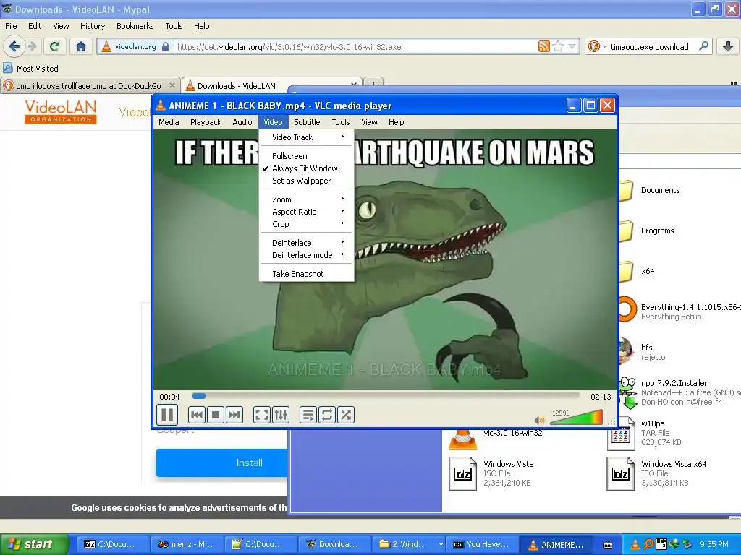Open the VLC Audio menu
Image resolution: width=741 pixels, height=555 pixels.
[x=242, y=122]
